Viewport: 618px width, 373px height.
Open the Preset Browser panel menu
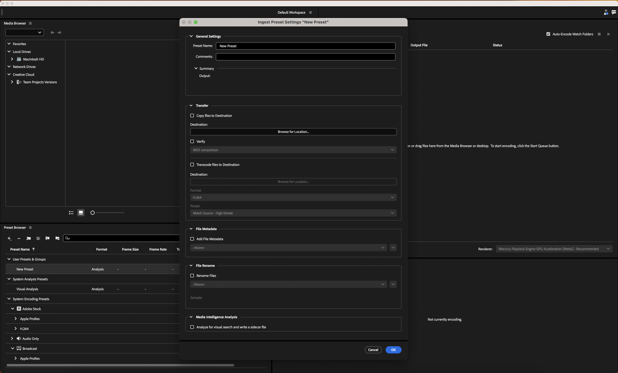(30, 227)
